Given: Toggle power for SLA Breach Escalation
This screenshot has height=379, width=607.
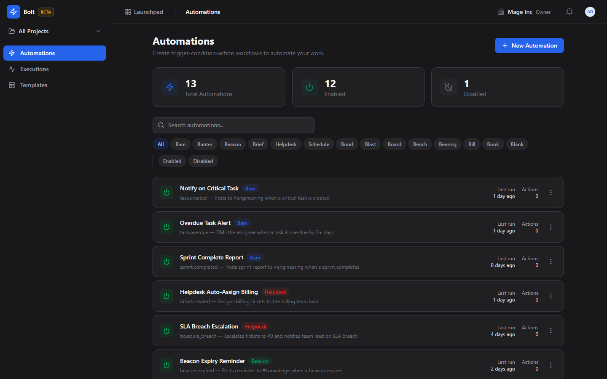Looking at the screenshot, I should pyautogui.click(x=167, y=331).
